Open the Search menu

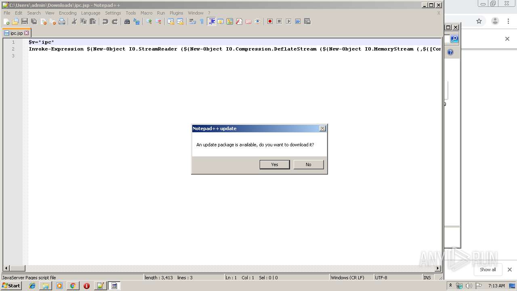click(34, 13)
